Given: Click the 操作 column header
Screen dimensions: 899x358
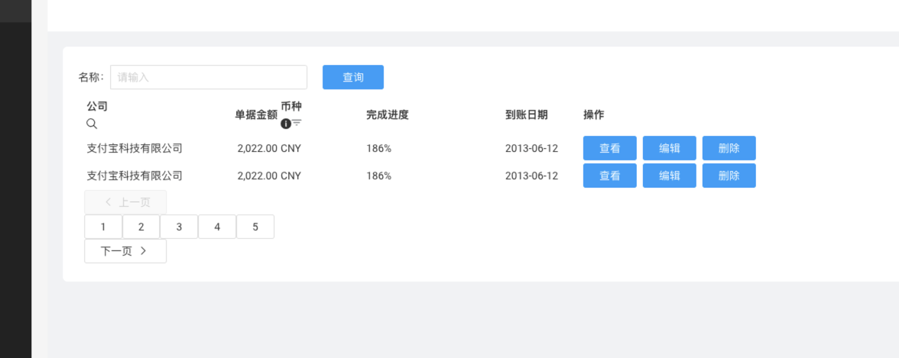Looking at the screenshot, I should [594, 114].
